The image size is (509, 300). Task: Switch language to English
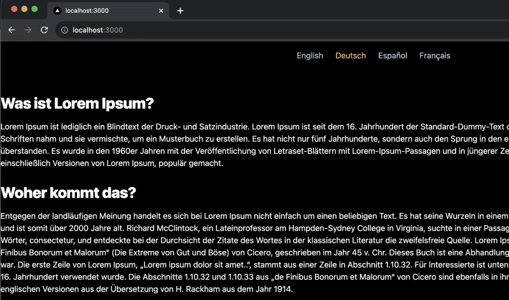coord(310,56)
